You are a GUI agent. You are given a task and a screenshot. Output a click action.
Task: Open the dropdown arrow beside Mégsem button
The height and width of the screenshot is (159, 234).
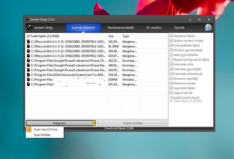(94, 123)
